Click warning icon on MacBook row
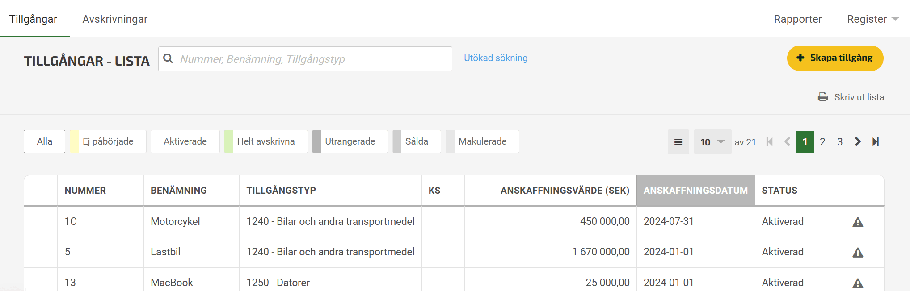This screenshot has width=910, height=291. tap(857, 283)
